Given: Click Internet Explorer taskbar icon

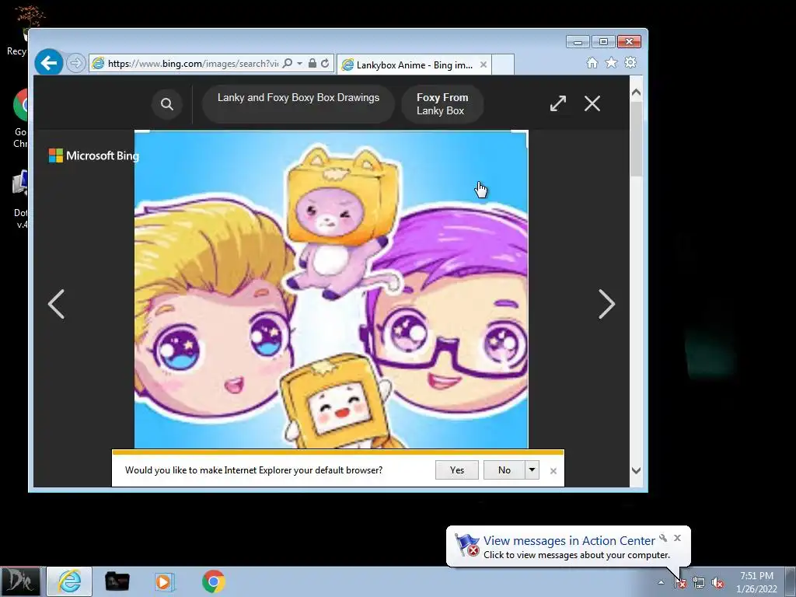Looking at the screenshot, I should pyautogui.click(x=69, y=581).
